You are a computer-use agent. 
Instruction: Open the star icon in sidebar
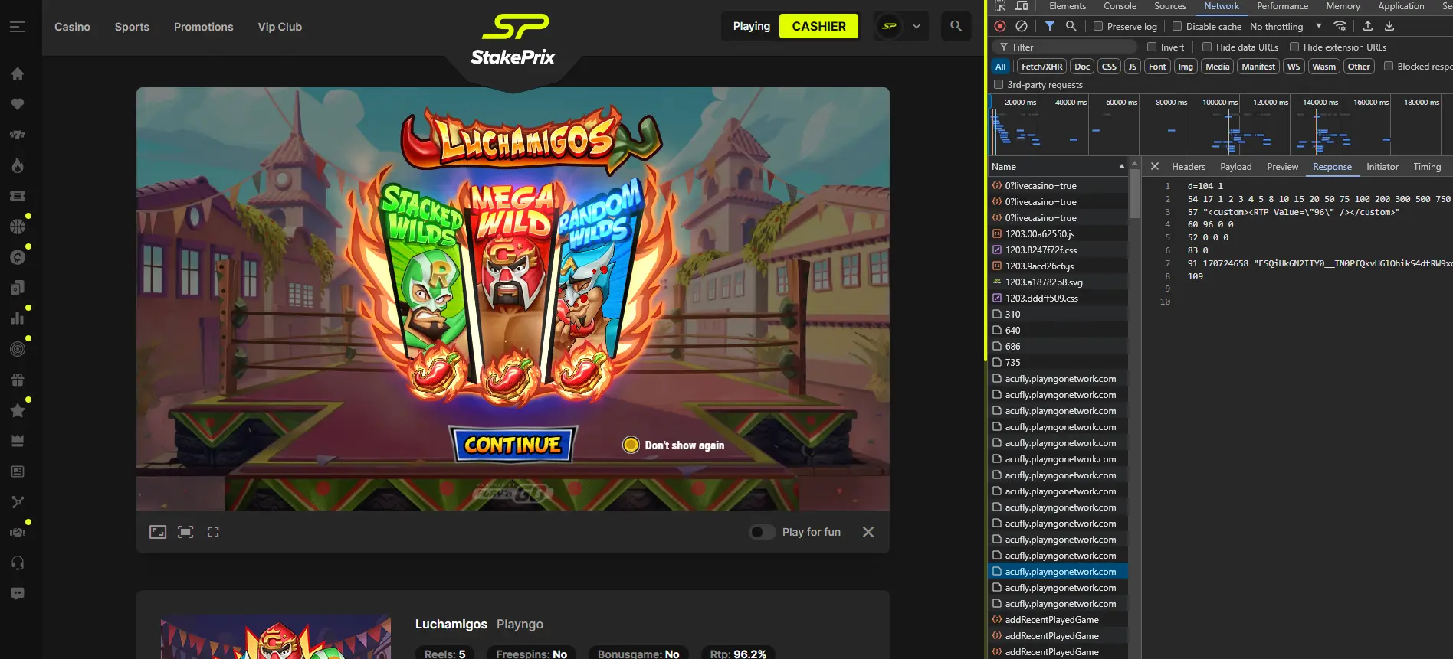pos(18,410)
